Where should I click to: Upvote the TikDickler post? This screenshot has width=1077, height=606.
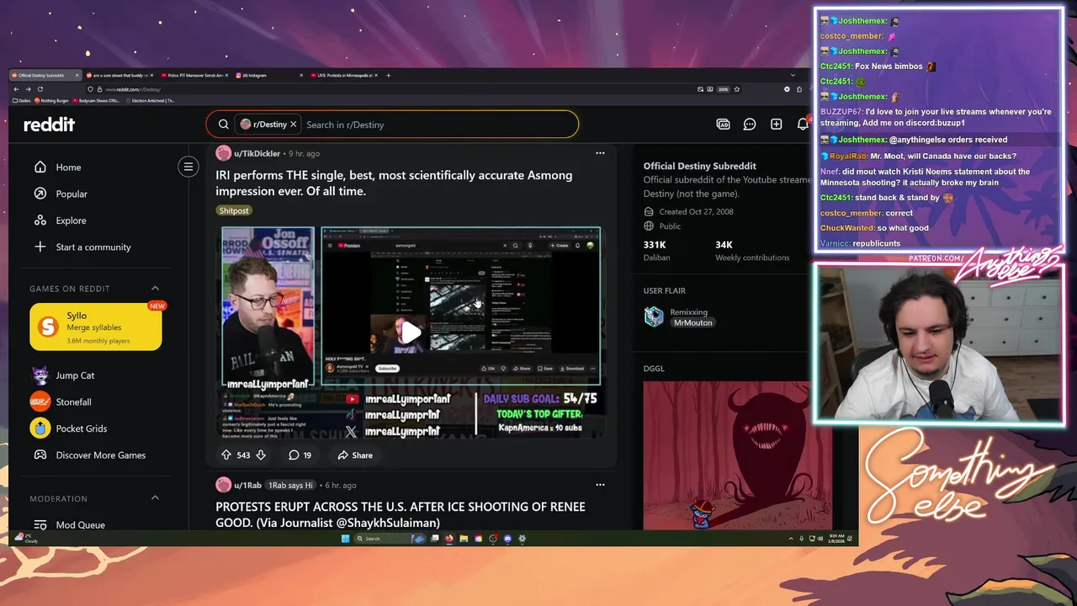click(225, 454)
